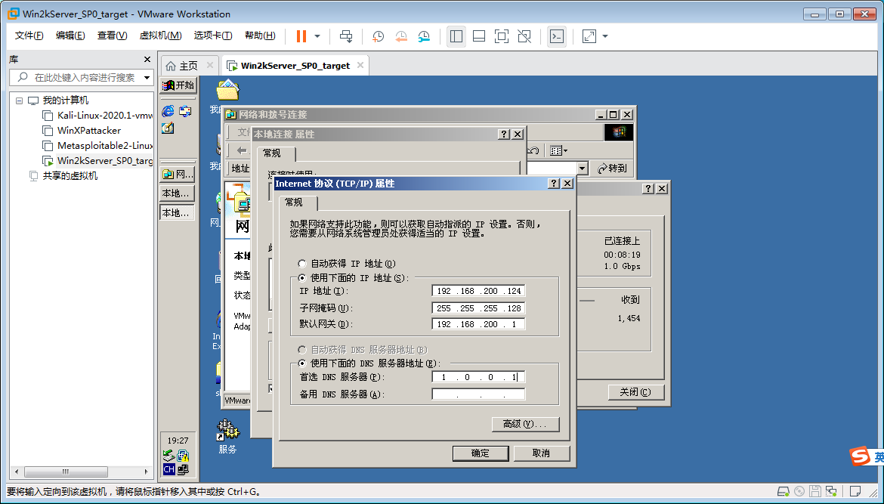Click the stretch guest display icon
Viewport: 884px width, 504px height.
[x=589, y=36]
